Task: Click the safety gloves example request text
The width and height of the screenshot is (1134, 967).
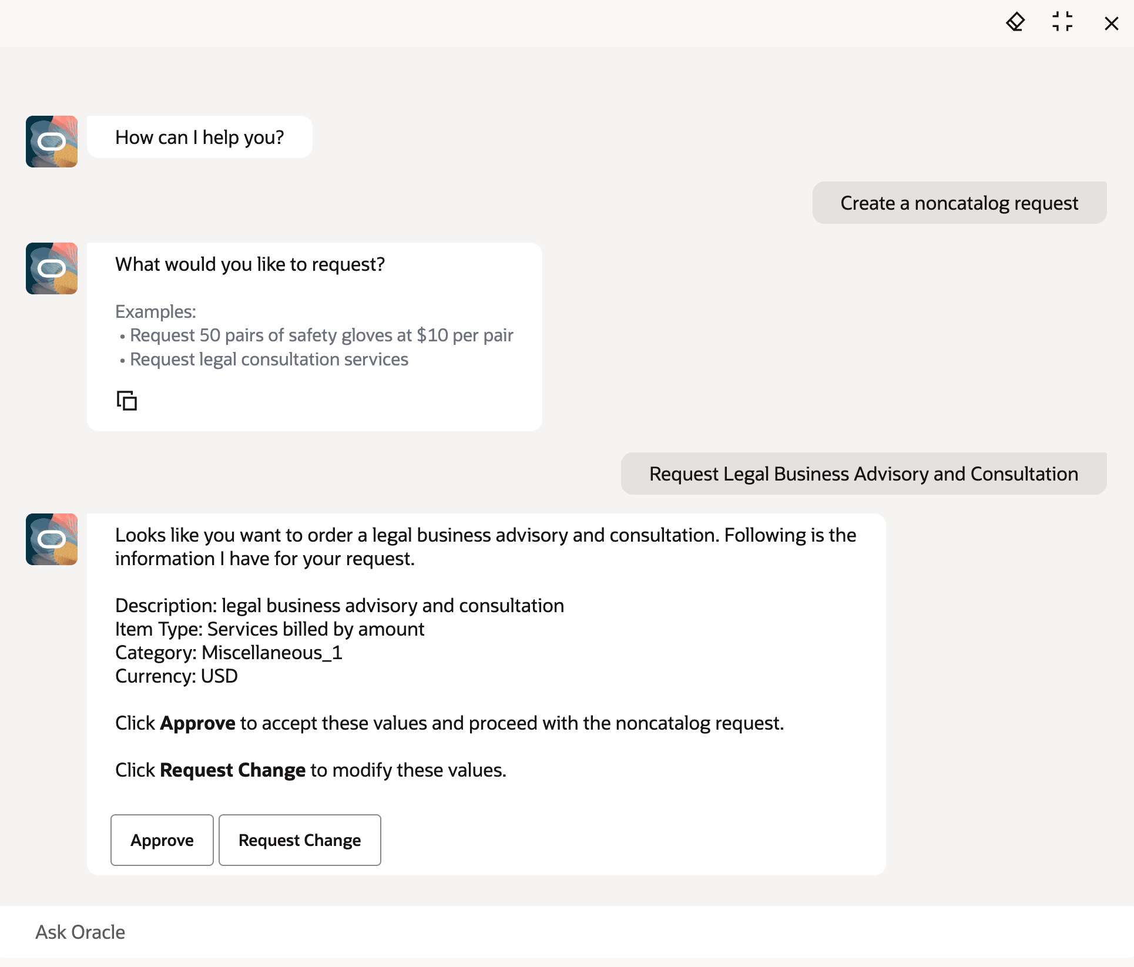Action: pyautogui.click(x=321, y=335)
